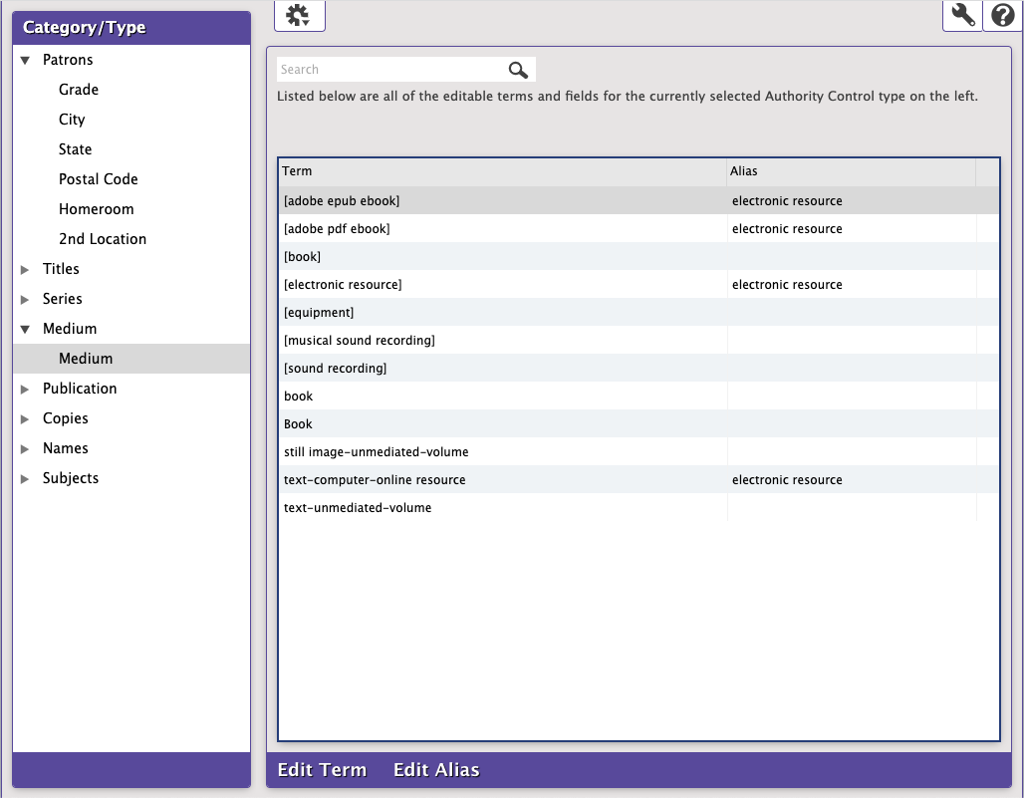Expand the Publication category

tap(26, 390)
